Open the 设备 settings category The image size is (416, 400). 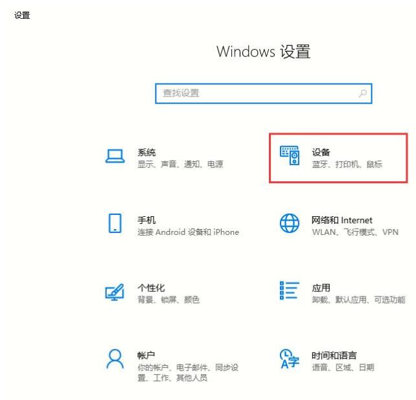coord(338,158)
